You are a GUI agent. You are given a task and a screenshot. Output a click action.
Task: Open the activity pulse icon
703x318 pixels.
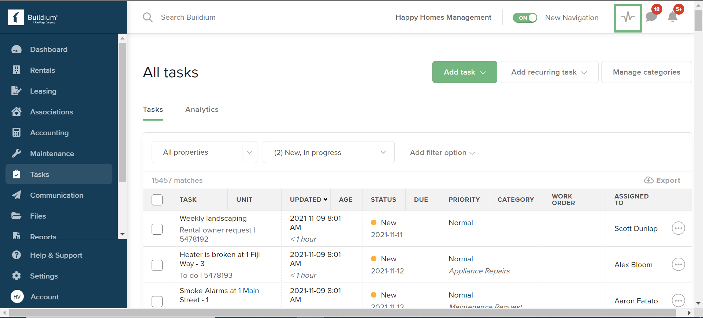[628, 18]
